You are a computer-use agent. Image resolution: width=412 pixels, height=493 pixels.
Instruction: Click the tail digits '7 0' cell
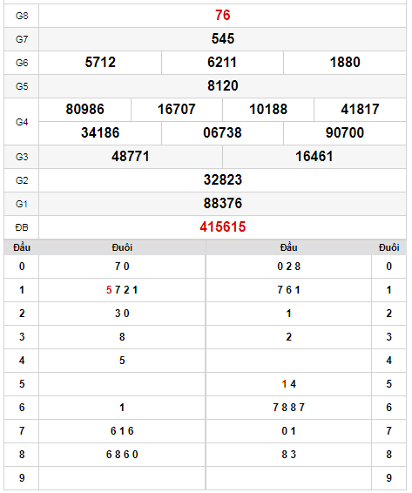pos(122,267)
